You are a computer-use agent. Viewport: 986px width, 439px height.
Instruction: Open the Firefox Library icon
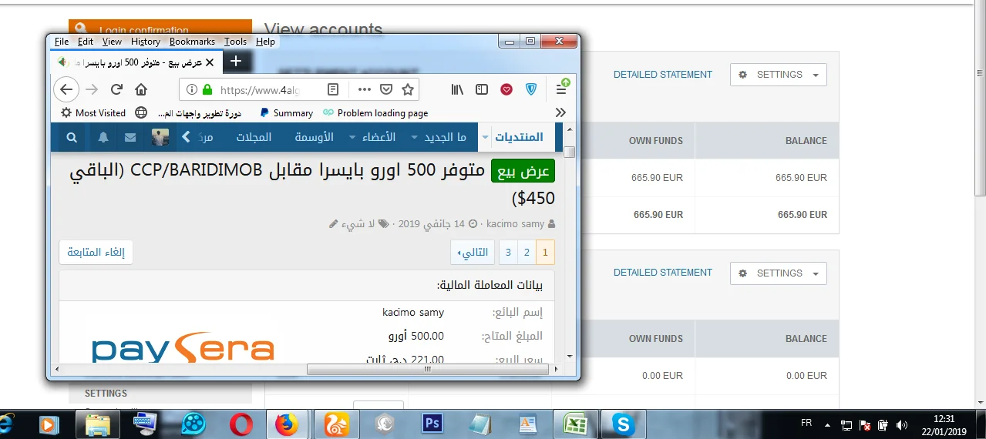coord(457,90)
